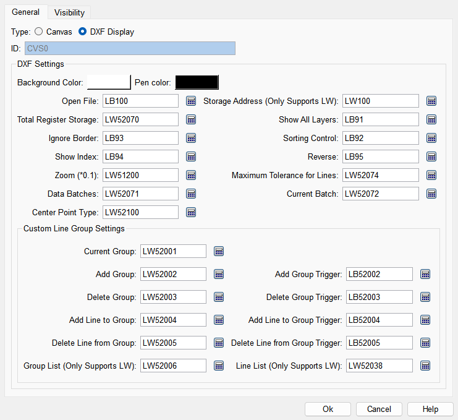
Task: Open Help for this dialog
Action: tap(430, 409)
